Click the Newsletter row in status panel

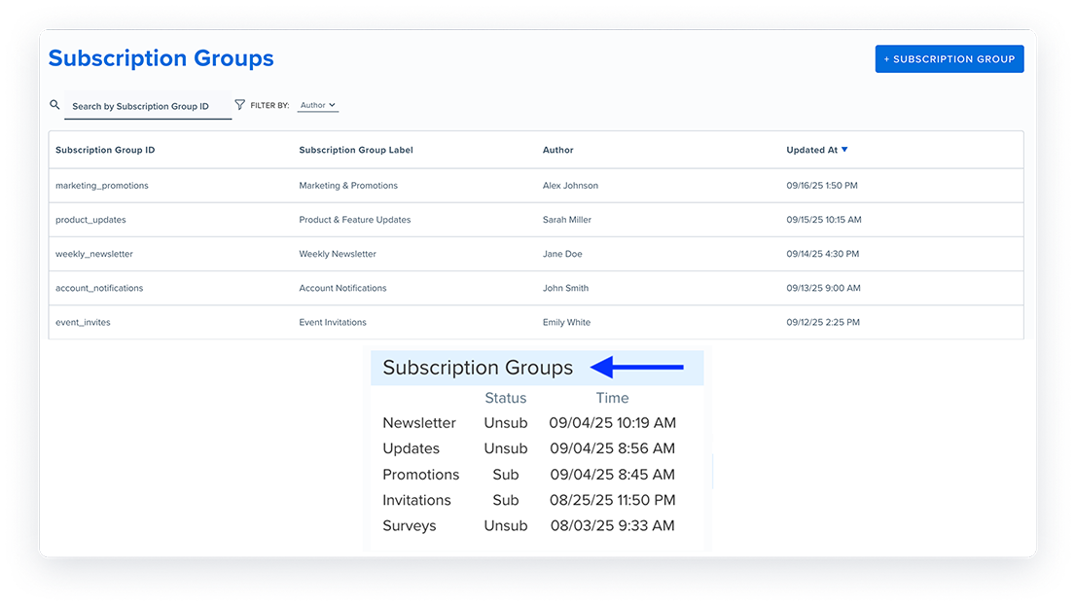[x=419, y=423]
